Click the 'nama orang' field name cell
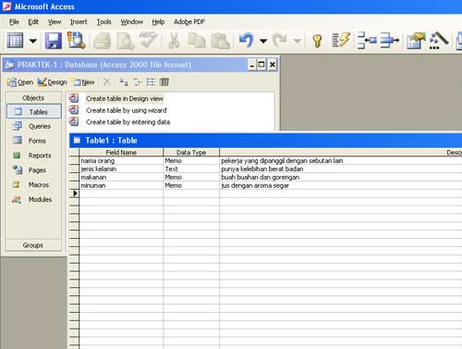 pos(121,161)
